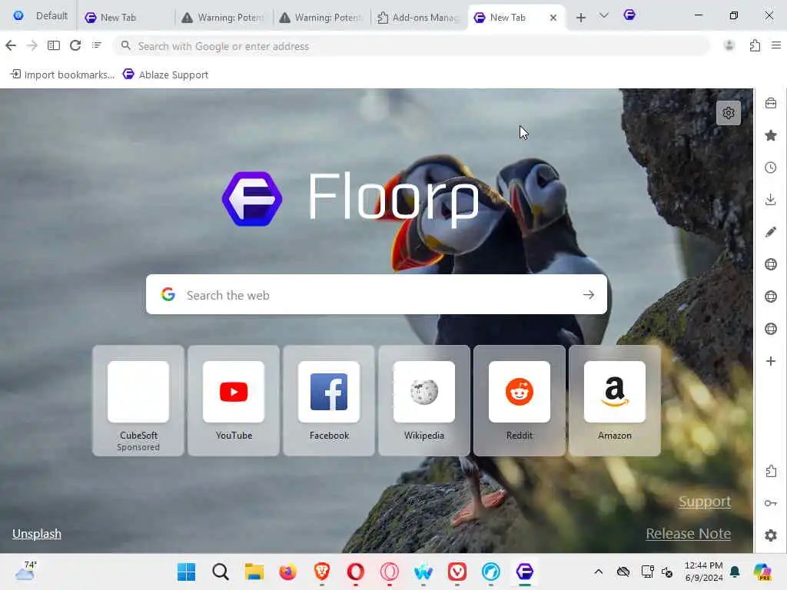Open the downloads sidebar panel
This screenshot has width=787, height=590.
771,200
